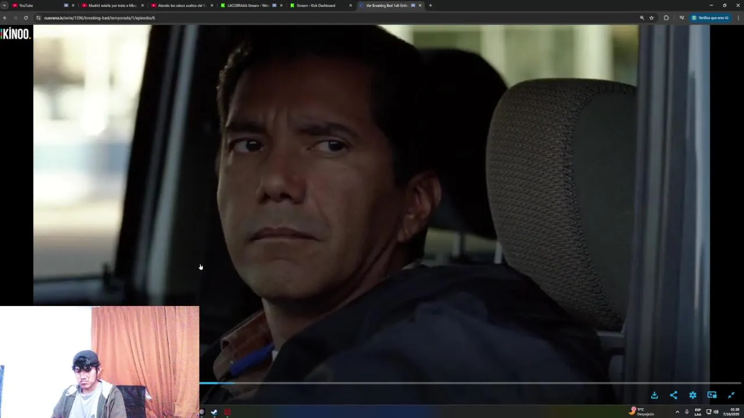Change the ESP LAA keyboard language
The width and height of the screenshot is (744, 418).
coord(698,412)
